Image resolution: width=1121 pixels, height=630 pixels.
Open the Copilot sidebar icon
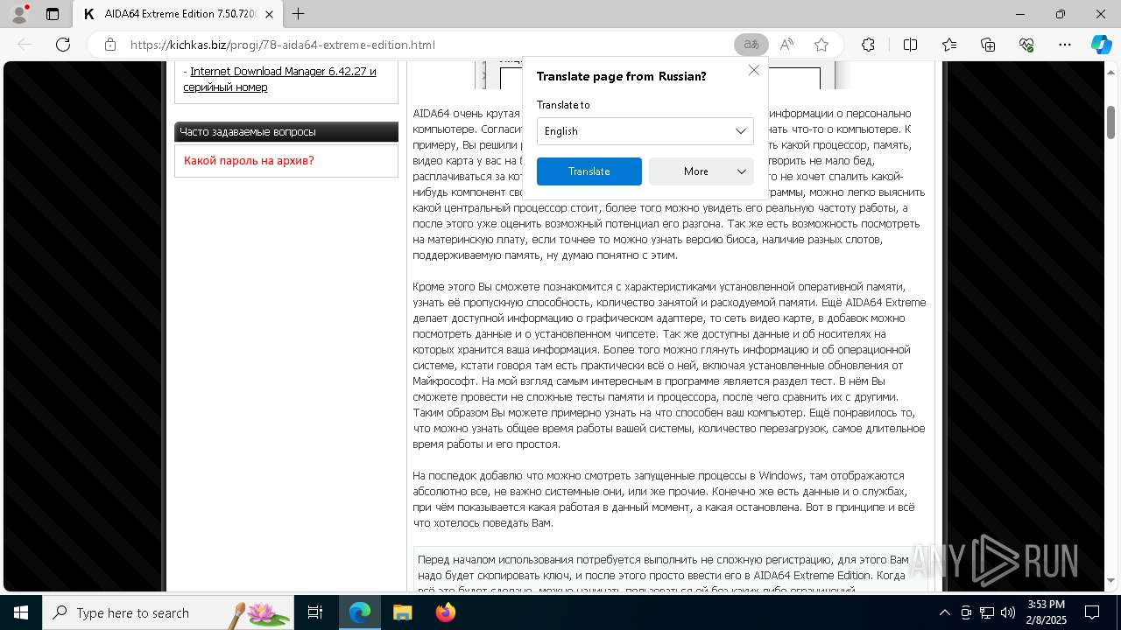point(1101,45)
